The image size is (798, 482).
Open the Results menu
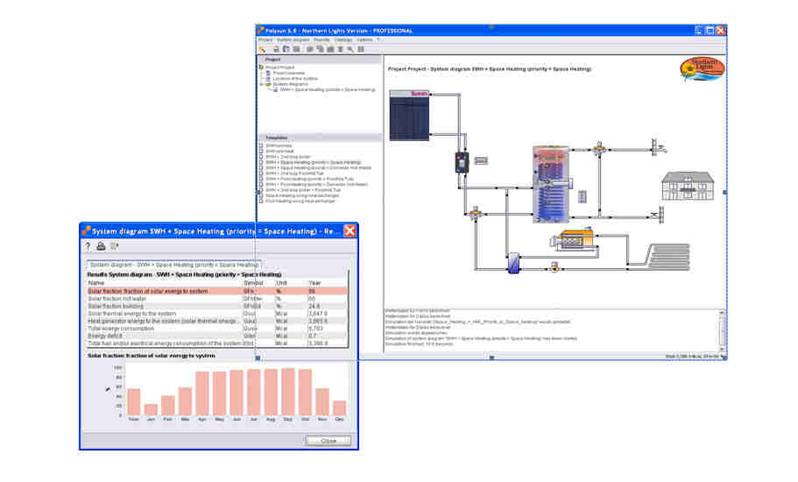click(321, 39)
